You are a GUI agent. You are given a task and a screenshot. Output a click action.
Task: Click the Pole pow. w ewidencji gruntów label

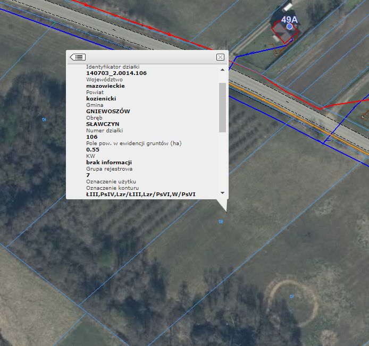pos(134,144)
